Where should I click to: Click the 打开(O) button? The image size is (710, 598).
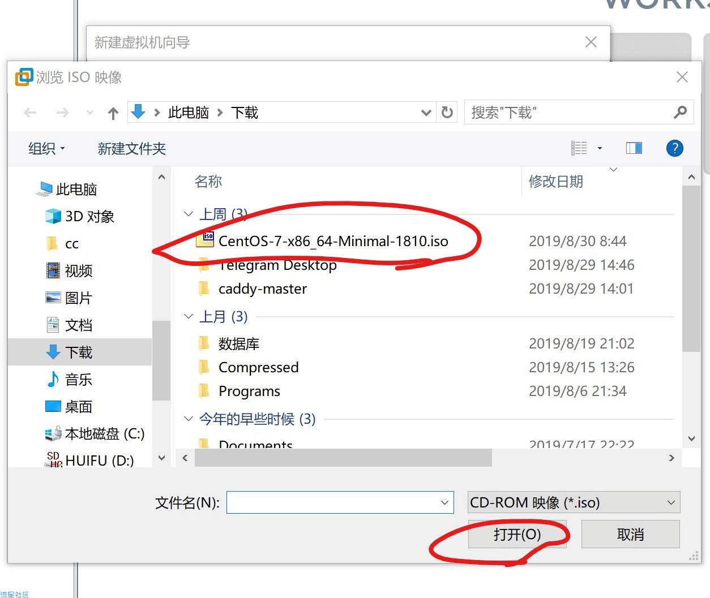pos(517,534)
